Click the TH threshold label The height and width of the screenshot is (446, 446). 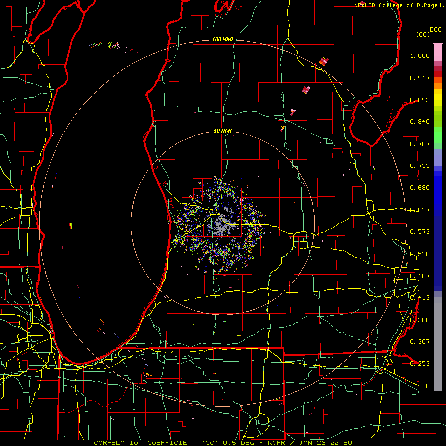[426, 386]
